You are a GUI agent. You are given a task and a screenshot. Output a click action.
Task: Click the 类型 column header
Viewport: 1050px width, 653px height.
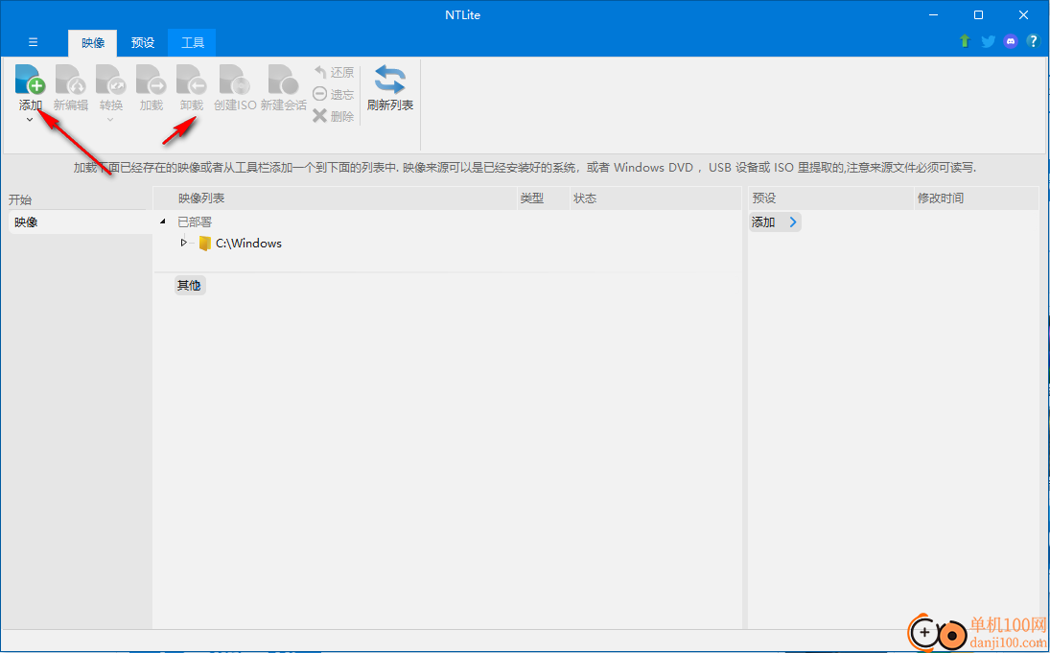pos(543,198)
